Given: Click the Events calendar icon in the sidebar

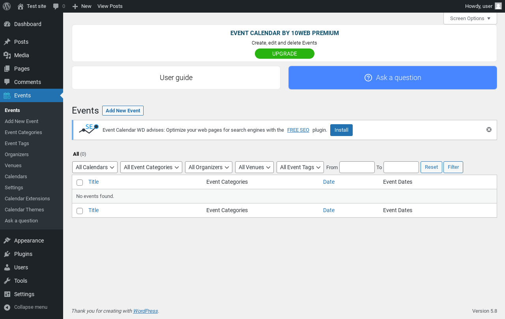Looking at the screenshot, I should 7,95.
